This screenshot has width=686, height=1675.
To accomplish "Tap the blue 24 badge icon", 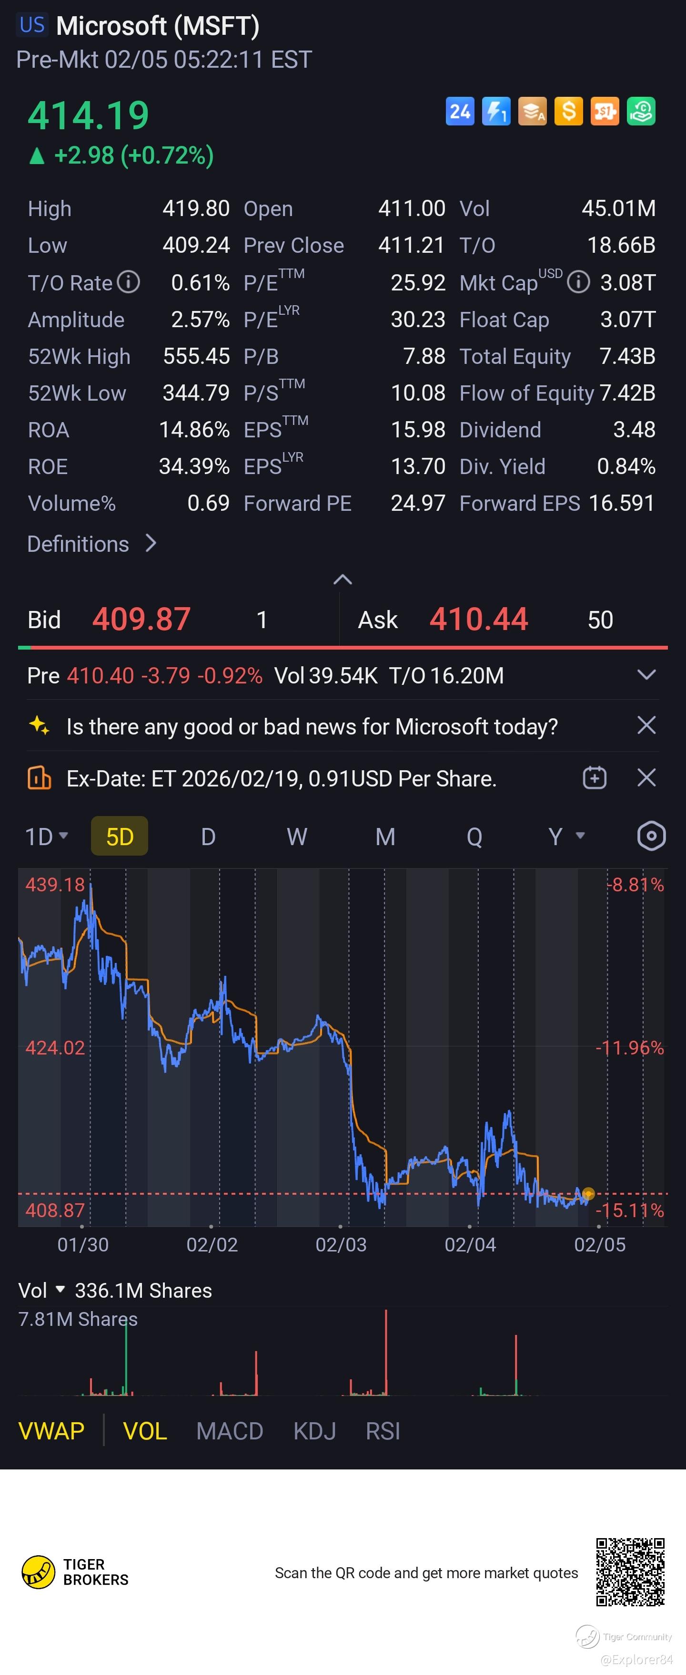I will (x=460, y=111).
